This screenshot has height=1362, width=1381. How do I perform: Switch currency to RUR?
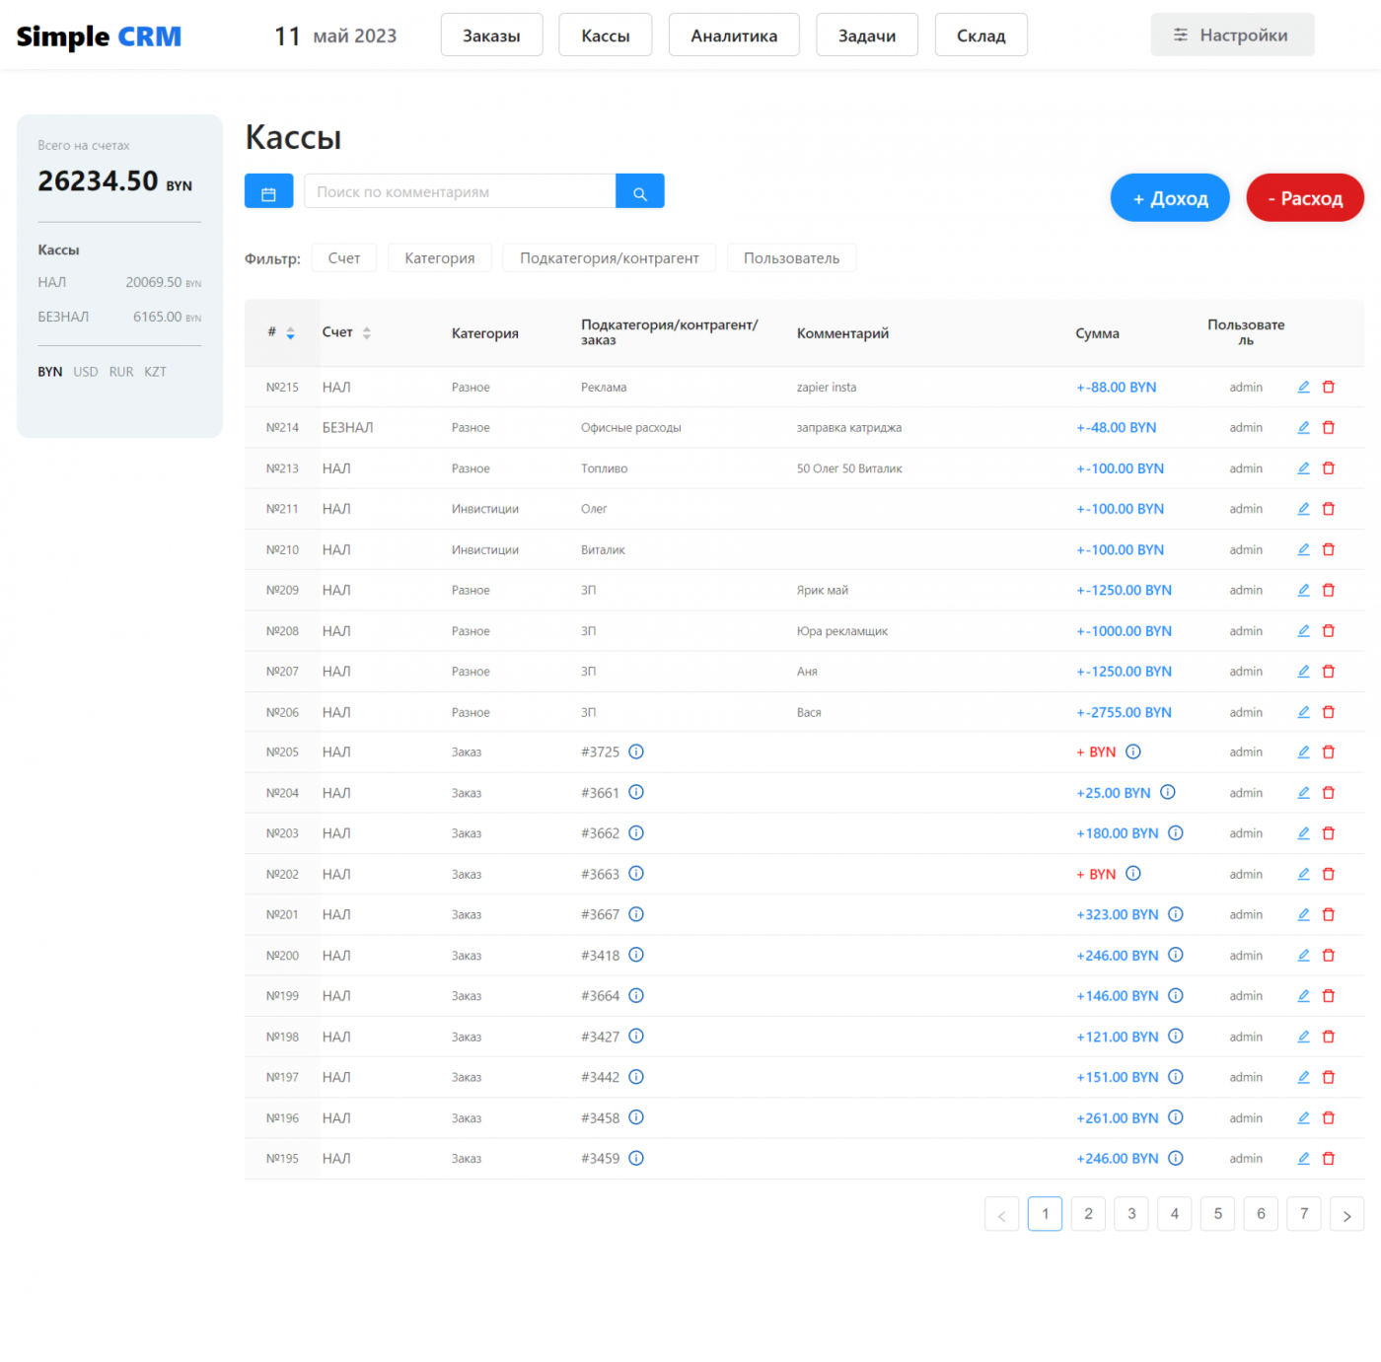pyautogui.click(x=121, y=372)
